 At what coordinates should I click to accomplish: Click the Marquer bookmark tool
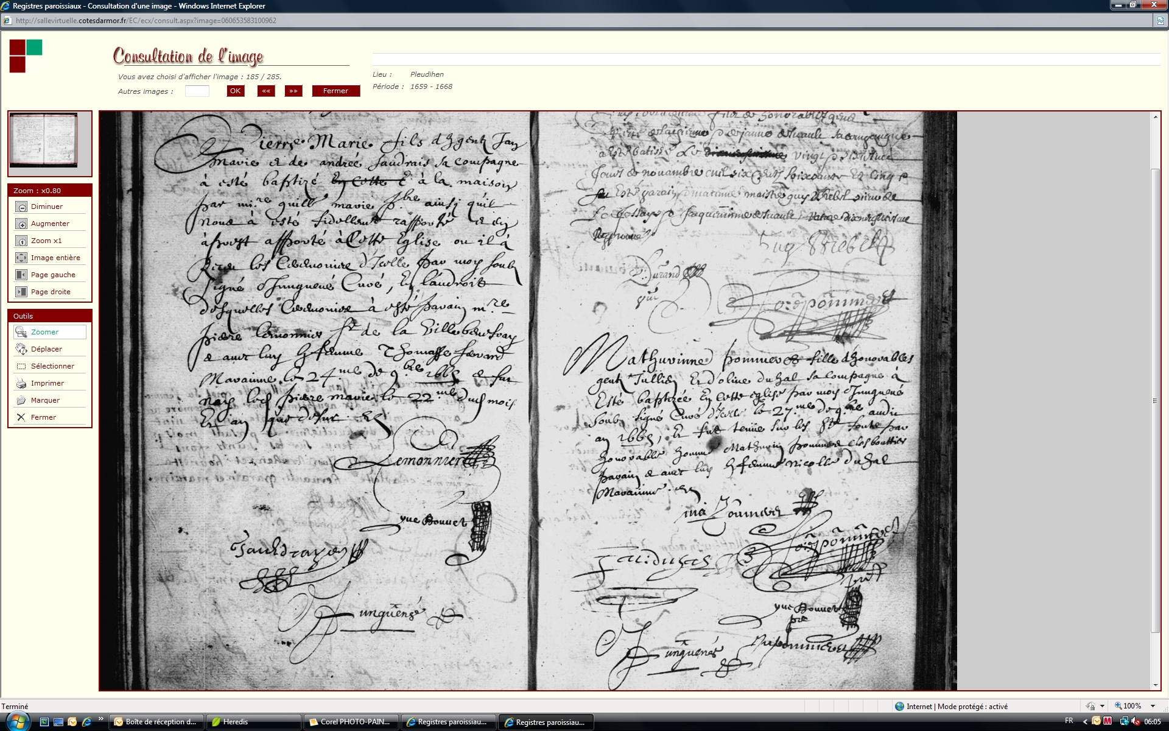[x=21, y=400]
